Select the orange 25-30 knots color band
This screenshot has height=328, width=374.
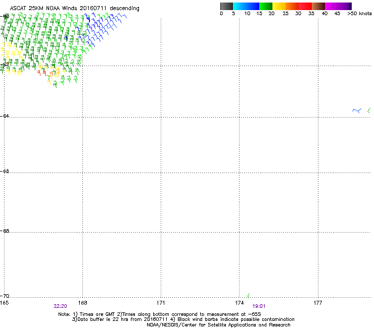tap(292, 6)
